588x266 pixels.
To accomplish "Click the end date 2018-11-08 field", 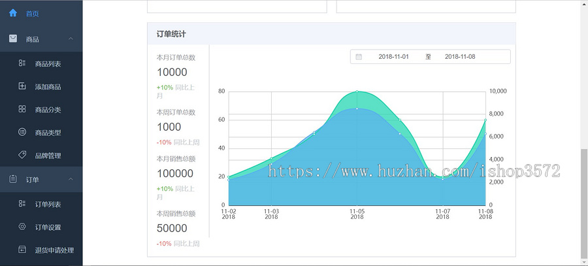I will tap(460, 57).
